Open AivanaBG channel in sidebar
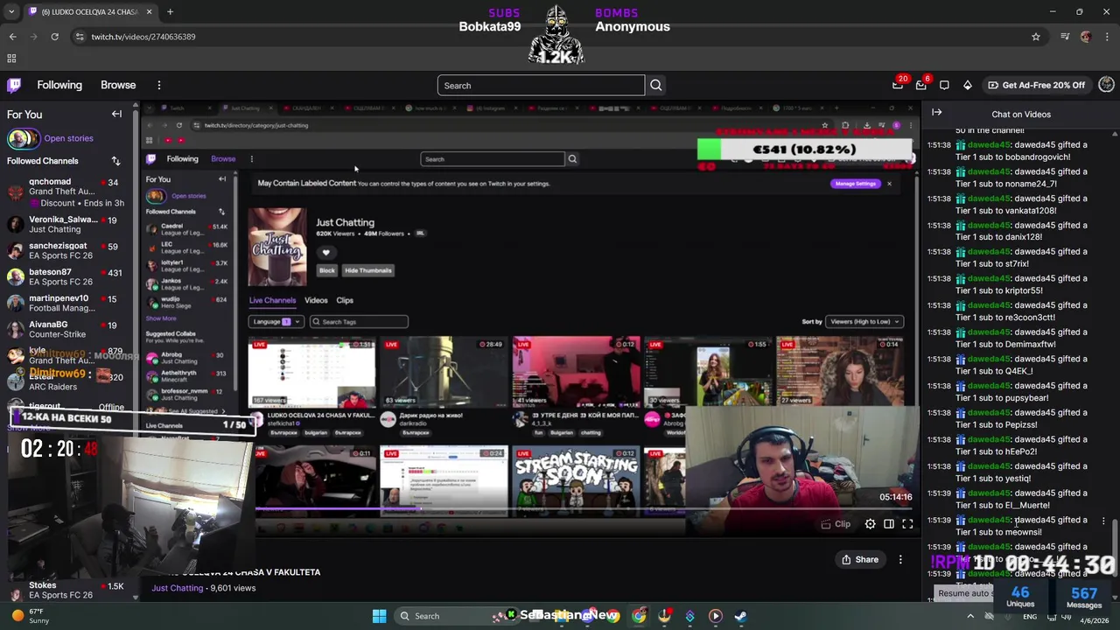 tap(66, 329)
